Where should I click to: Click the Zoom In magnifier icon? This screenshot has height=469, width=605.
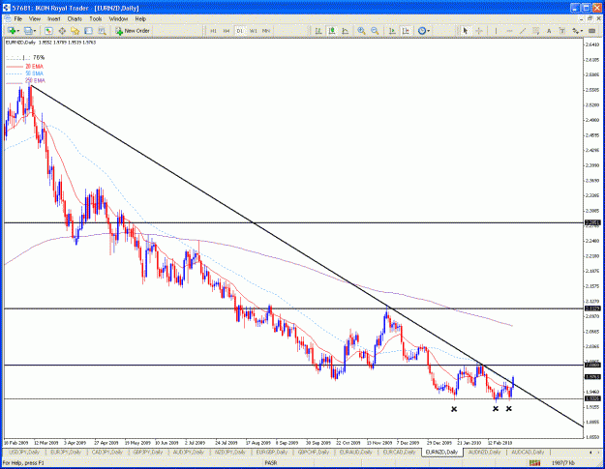[x=361, y=31]
